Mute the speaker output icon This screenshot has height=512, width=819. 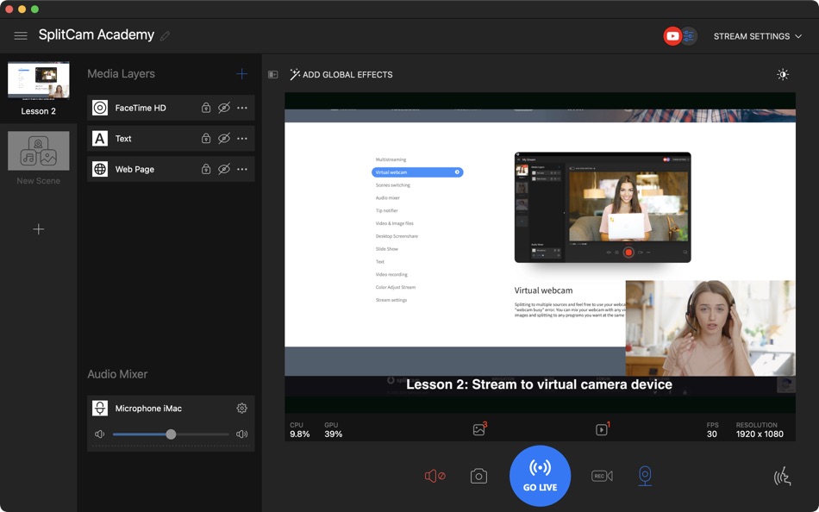pos(435,476)
